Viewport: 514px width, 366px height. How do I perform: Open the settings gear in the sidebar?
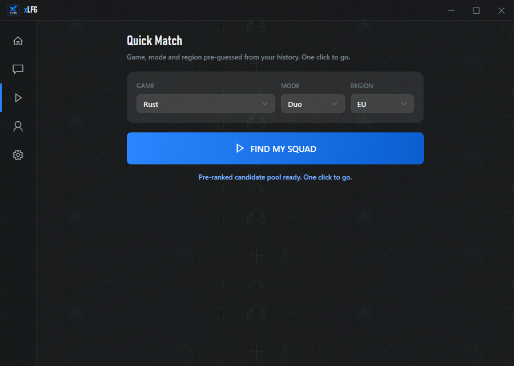pyautogui.click(x=18, y=155)
